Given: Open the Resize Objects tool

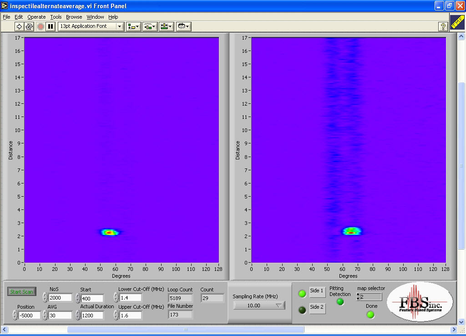Looking at the screenshot, I should point(166,26).
